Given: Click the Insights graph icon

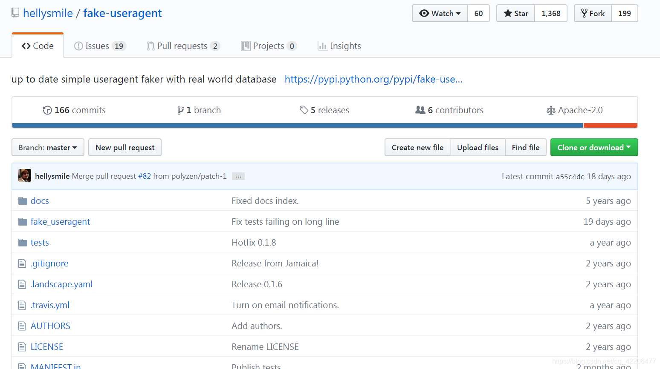Looking at the screenshot, I should [x=322, y=46].
